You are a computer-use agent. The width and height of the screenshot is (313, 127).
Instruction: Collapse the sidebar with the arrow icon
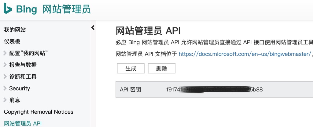coord(93,28)
